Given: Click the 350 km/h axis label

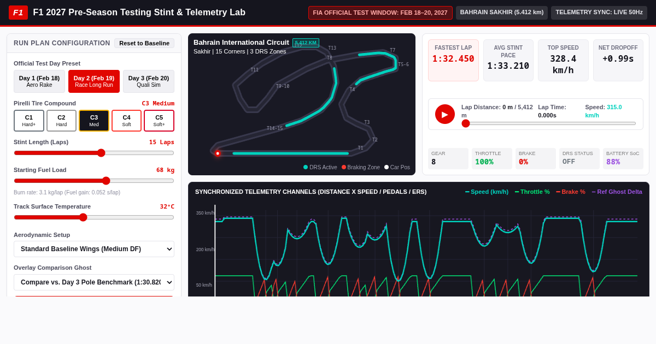Looking at the screenshot, I should (205, 213).
